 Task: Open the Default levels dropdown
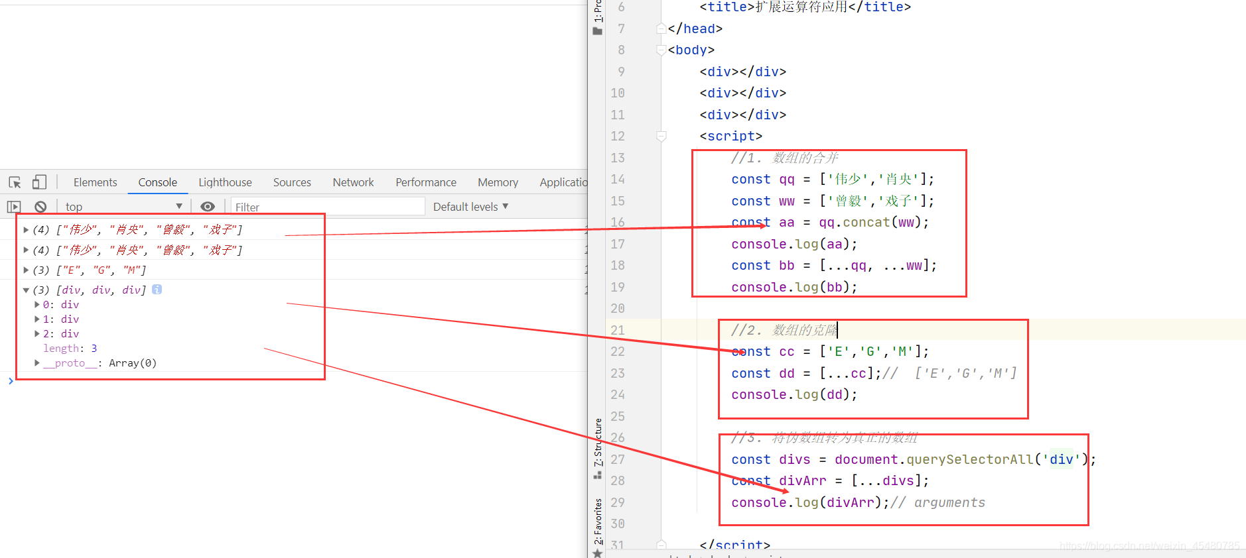click(x=470, y=207)
